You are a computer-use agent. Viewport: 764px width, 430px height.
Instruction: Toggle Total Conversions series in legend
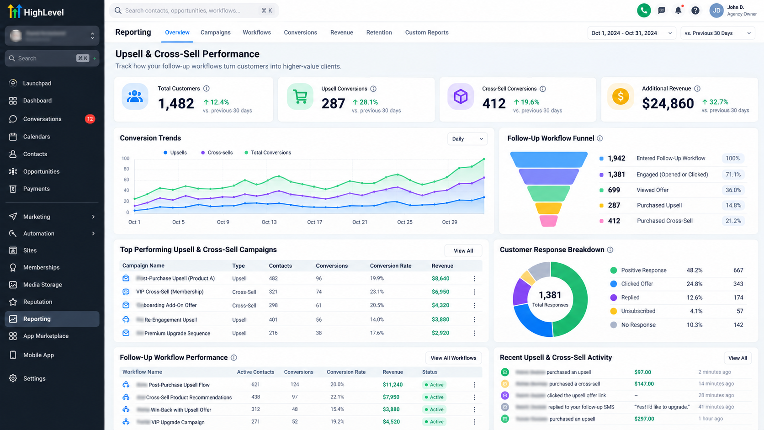click(268, 153)
